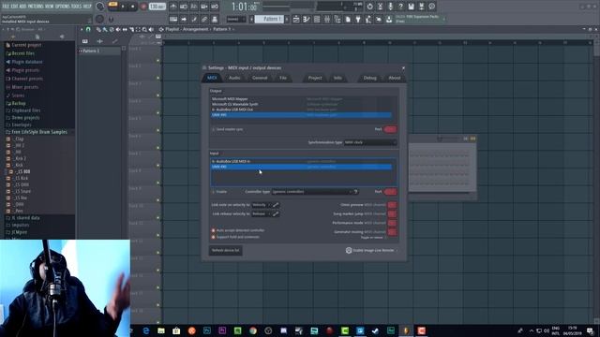
Task: Click the microphone recording icon in toolbar
Action: point(390,7)
